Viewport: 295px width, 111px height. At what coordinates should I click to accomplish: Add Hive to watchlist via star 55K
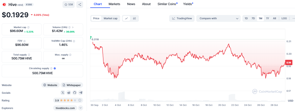pos(69,5)
